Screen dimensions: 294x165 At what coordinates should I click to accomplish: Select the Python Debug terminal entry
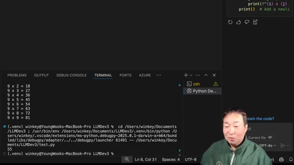tap(202, 91)
